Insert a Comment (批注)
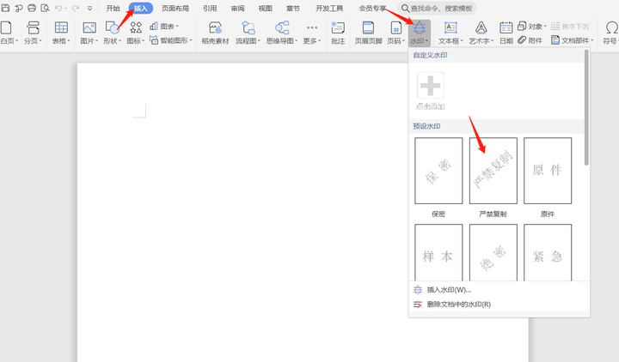This screenshot has height=362, width=619. (x=338, y=33)
